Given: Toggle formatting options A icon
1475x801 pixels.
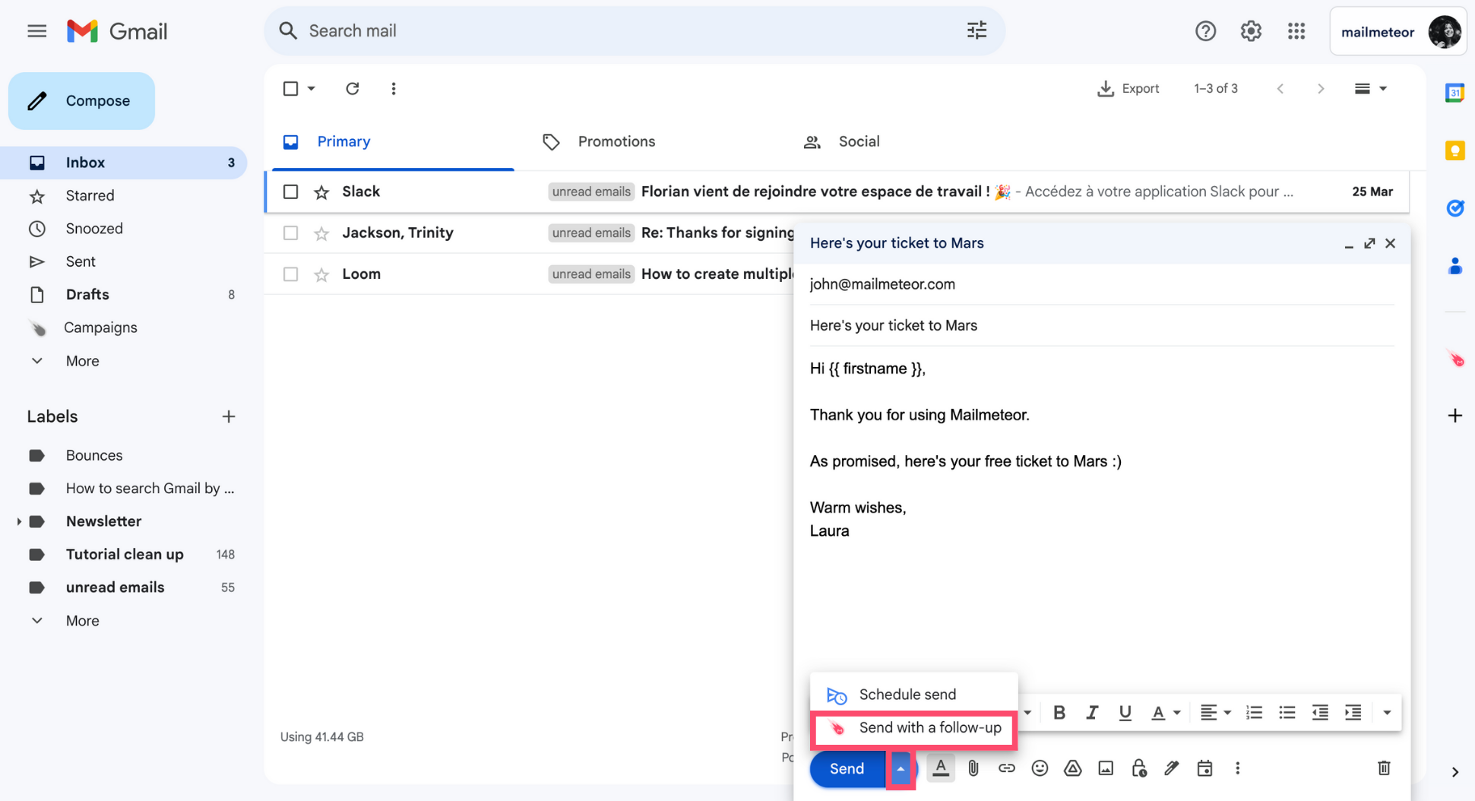Looking at the screenshot, I should (941, 768).
